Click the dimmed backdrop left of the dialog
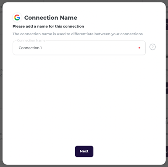 coord(1,84)
